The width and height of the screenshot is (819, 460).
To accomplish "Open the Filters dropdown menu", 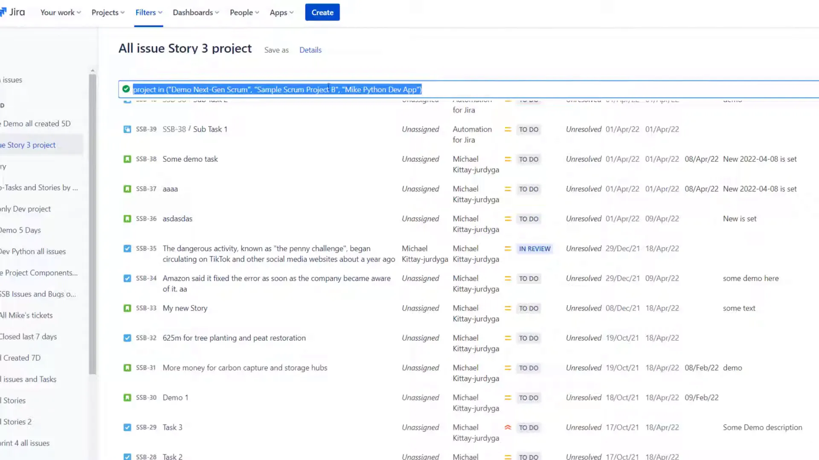I will pyautogui.click(x=148, y=12).
